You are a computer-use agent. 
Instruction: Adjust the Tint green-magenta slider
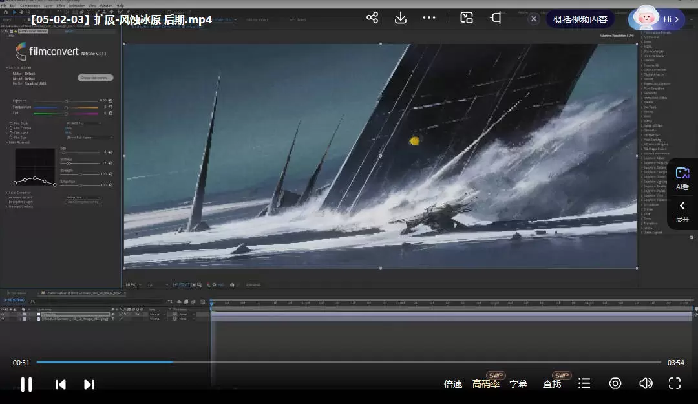tap(67, 114)
